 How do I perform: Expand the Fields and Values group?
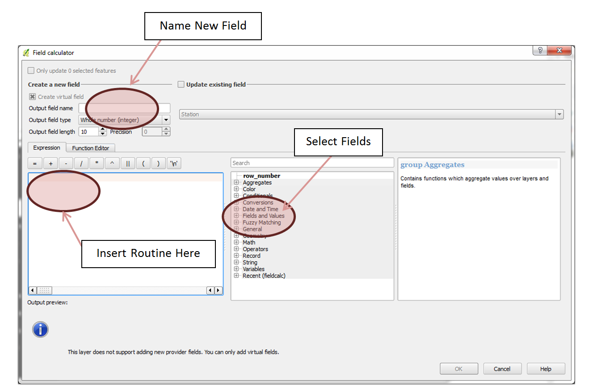236,216
